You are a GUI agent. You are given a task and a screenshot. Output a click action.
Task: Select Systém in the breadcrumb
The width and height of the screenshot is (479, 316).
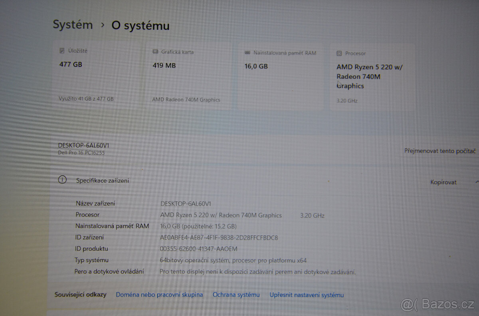[73, 25]
